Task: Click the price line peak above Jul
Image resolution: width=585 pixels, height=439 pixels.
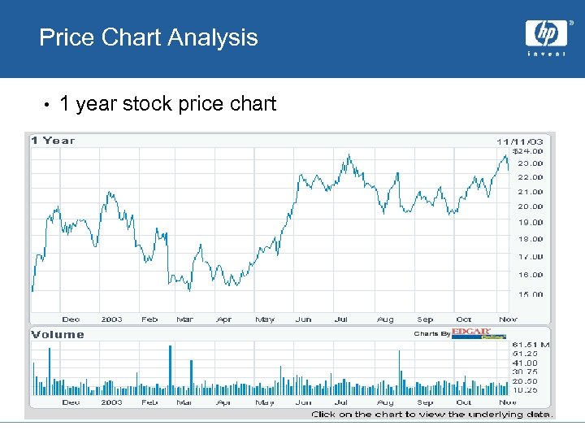Action: click(x=349, y=155)
